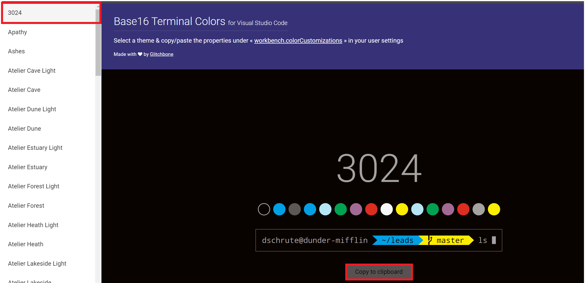Click the dark gray color circle
Viewport: 585px width, 283px height.
pyautogui.click(x=294, y=209)
